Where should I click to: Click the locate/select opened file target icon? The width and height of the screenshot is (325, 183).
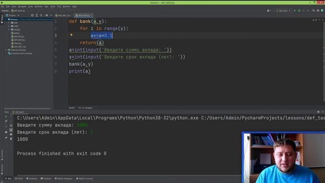[x=32, y=15]
